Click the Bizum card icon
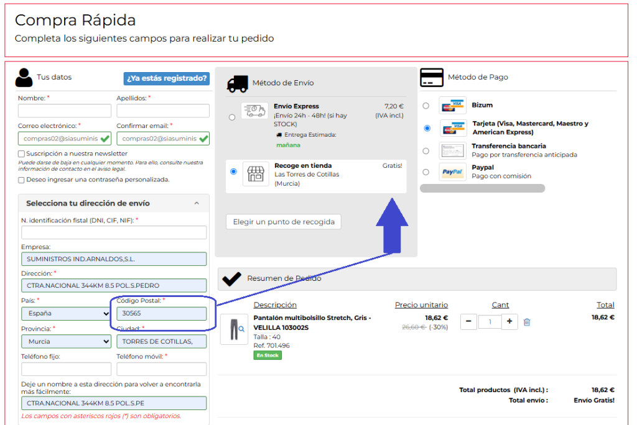The width and height of the screenshot is (637, 425). click(x=453, y=106)
